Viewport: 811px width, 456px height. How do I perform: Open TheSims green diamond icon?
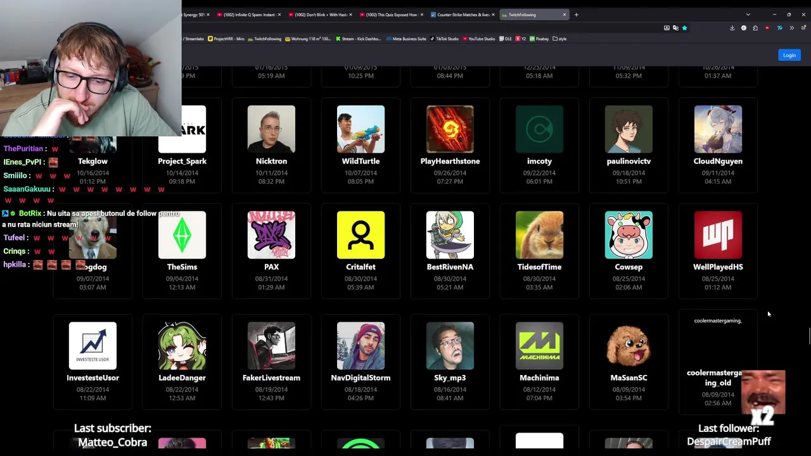point(182,235)
